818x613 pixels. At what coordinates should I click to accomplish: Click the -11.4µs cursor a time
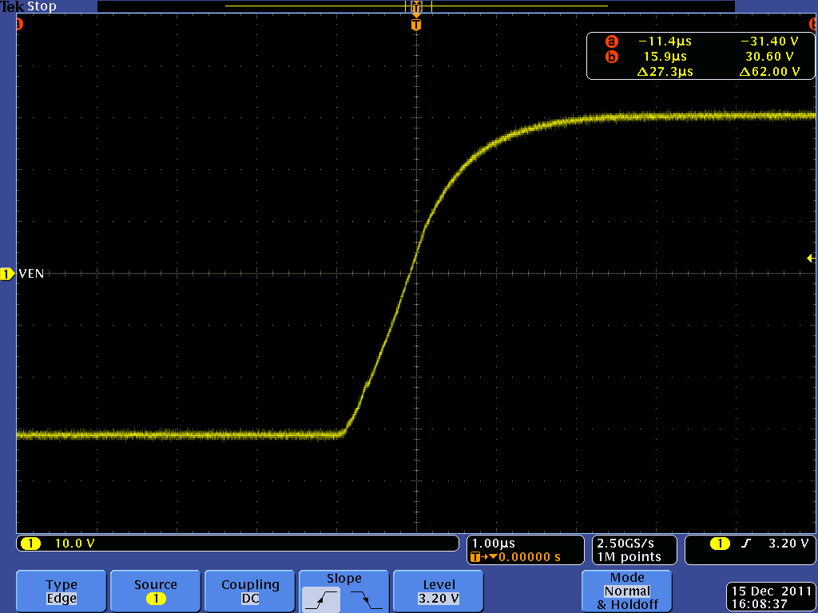(x=665, y=42)
